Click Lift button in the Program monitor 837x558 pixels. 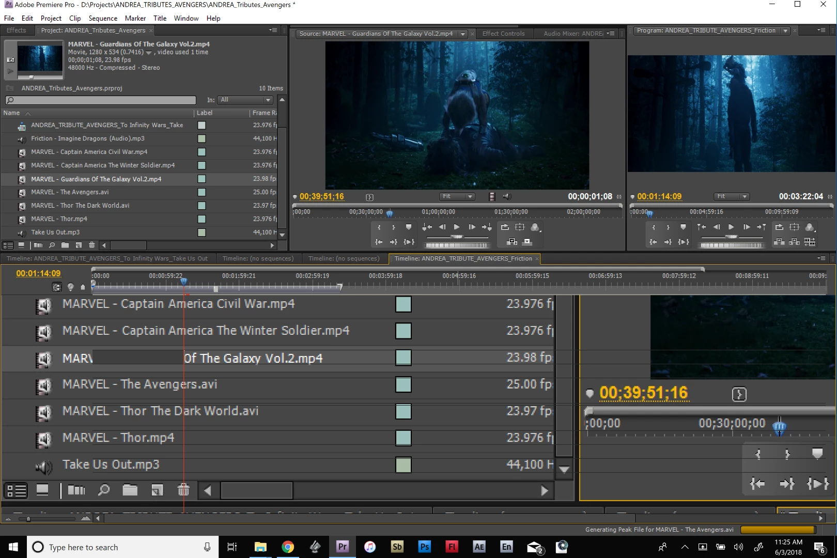click(779, 241)
